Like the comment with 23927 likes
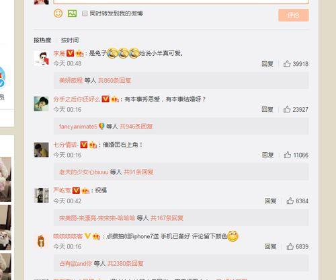This screenshot has height=280, width=336. tap(287, 109)
